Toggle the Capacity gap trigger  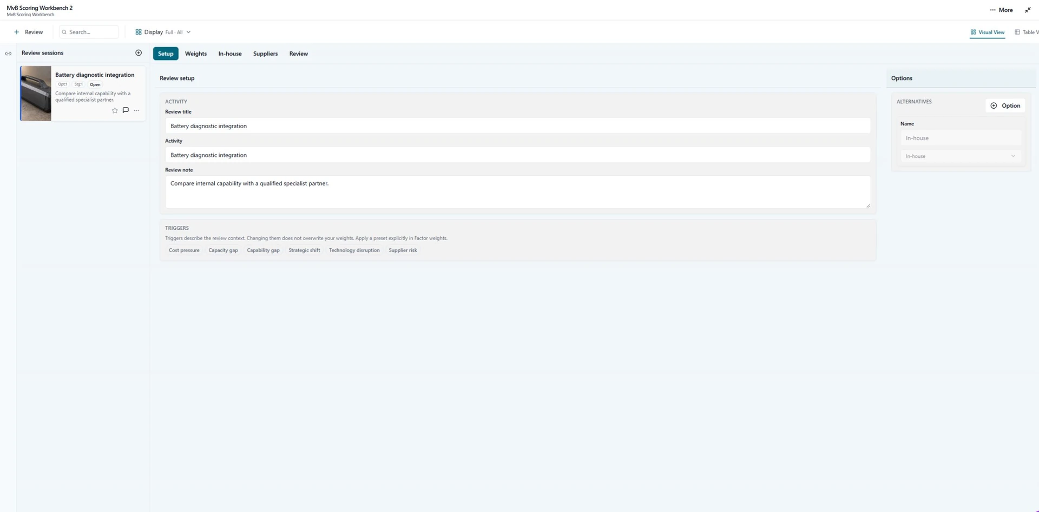point(223,250)
